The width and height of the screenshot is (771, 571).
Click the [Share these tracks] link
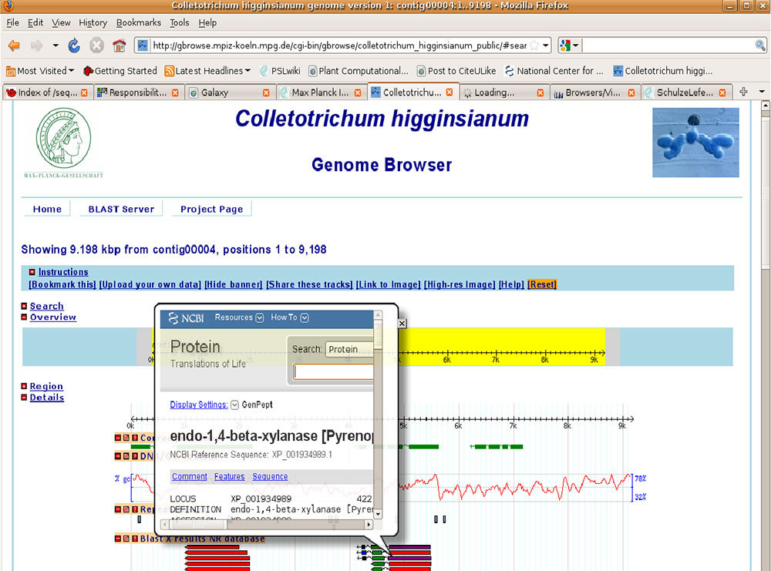click(x=310, y=284)
